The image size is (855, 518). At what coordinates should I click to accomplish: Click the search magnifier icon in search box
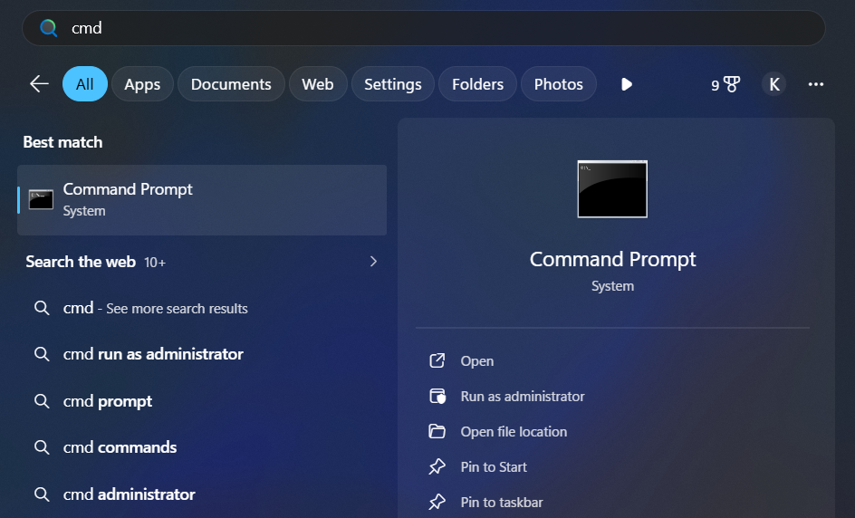pos(48,28)
